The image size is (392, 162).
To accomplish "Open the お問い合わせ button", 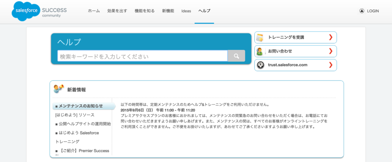I will pyautogui.click(x=296, y=51).
